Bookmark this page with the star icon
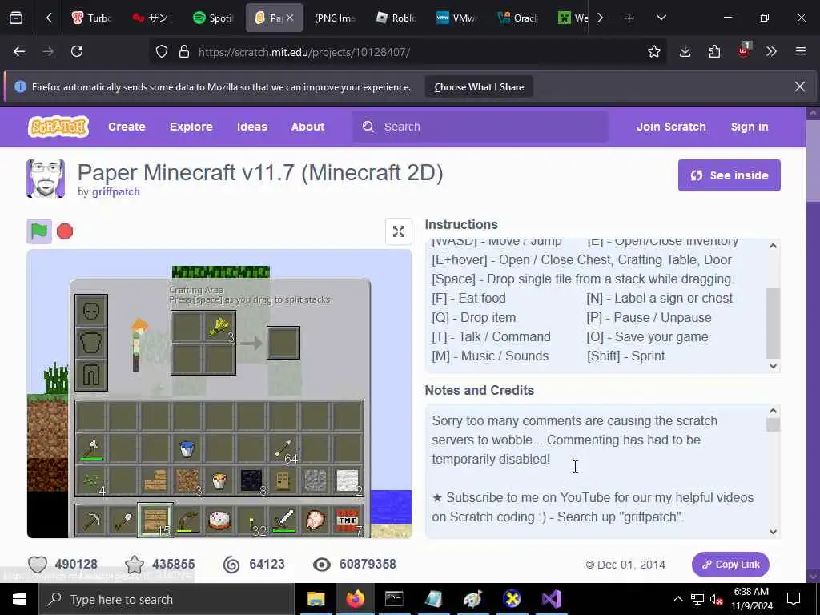820x615 pixels. [653, 51]
